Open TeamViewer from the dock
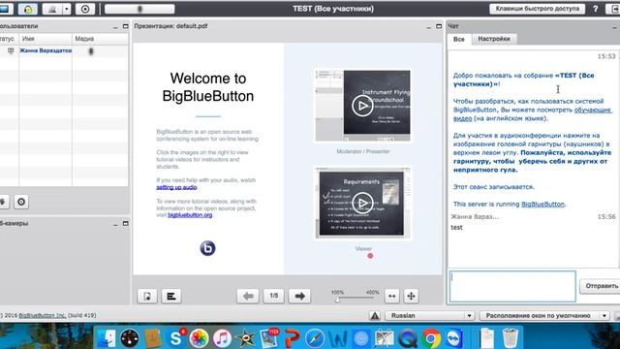 tap(454, 338)
